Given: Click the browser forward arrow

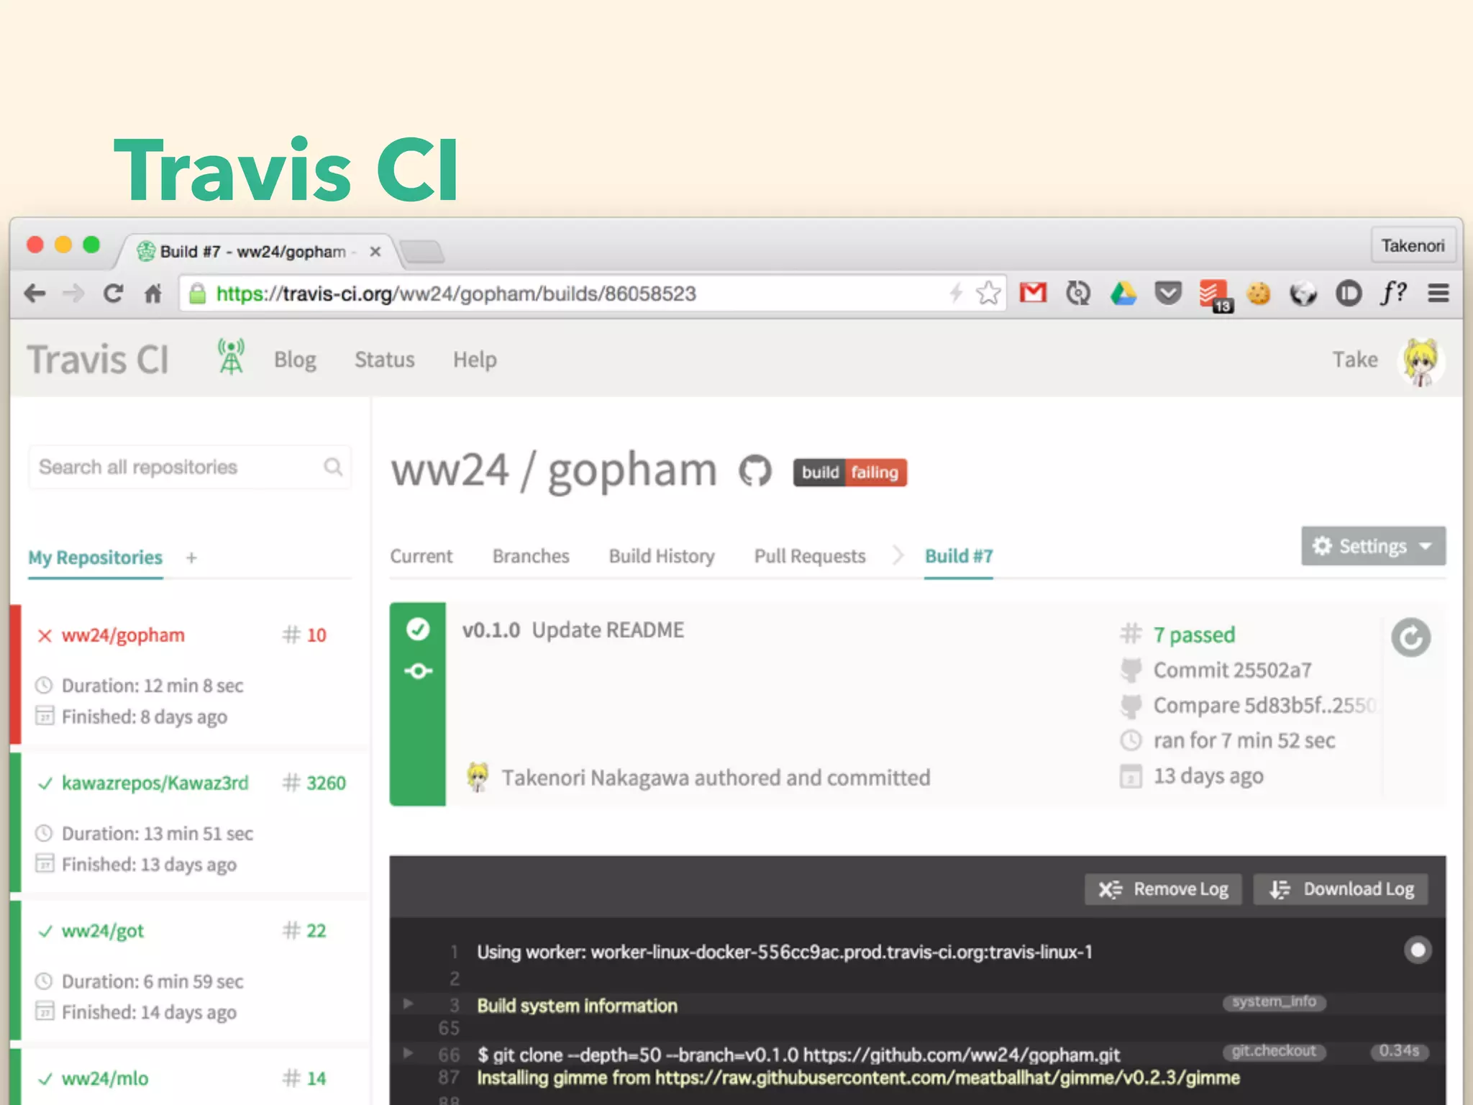Looking at the screenshot, I should click(x=73, y=294).
